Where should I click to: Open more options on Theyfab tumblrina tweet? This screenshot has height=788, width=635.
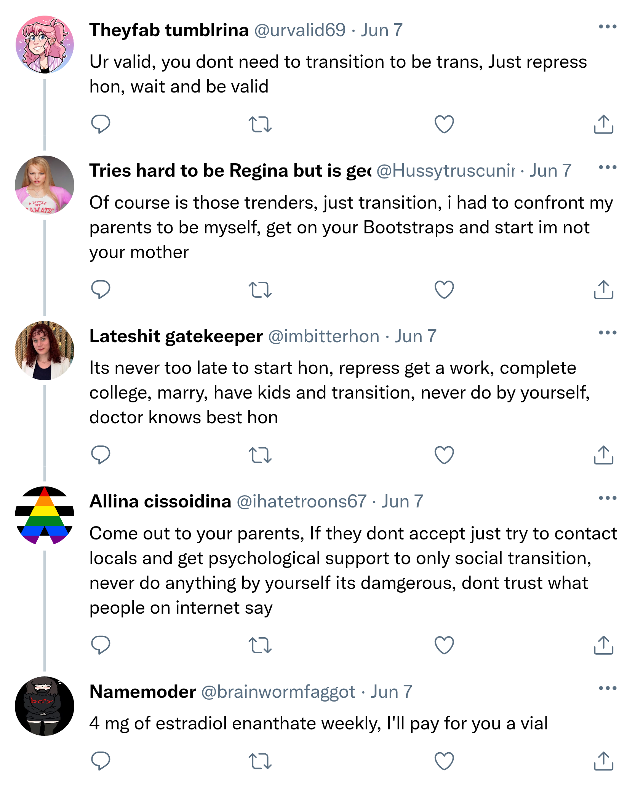(607, 27)
